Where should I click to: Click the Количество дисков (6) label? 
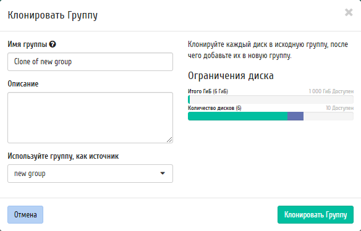(214, 108)
